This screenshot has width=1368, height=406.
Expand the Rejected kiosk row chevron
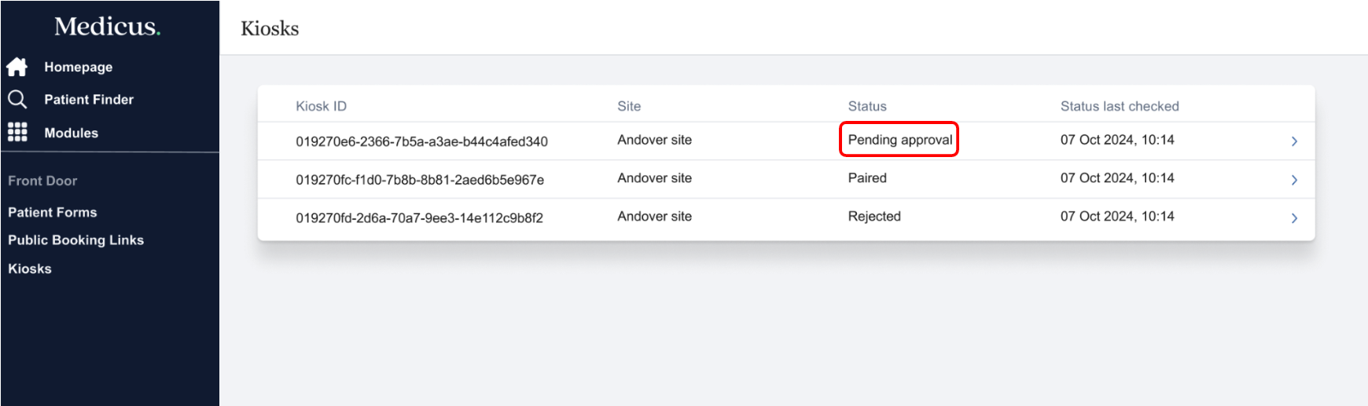pos(1294,218)
